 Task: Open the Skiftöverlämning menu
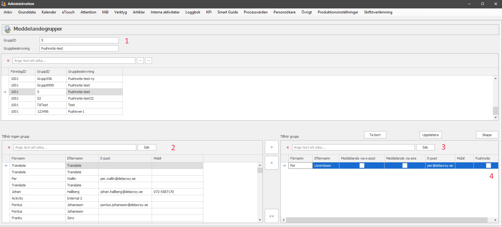tap(378, 12)
